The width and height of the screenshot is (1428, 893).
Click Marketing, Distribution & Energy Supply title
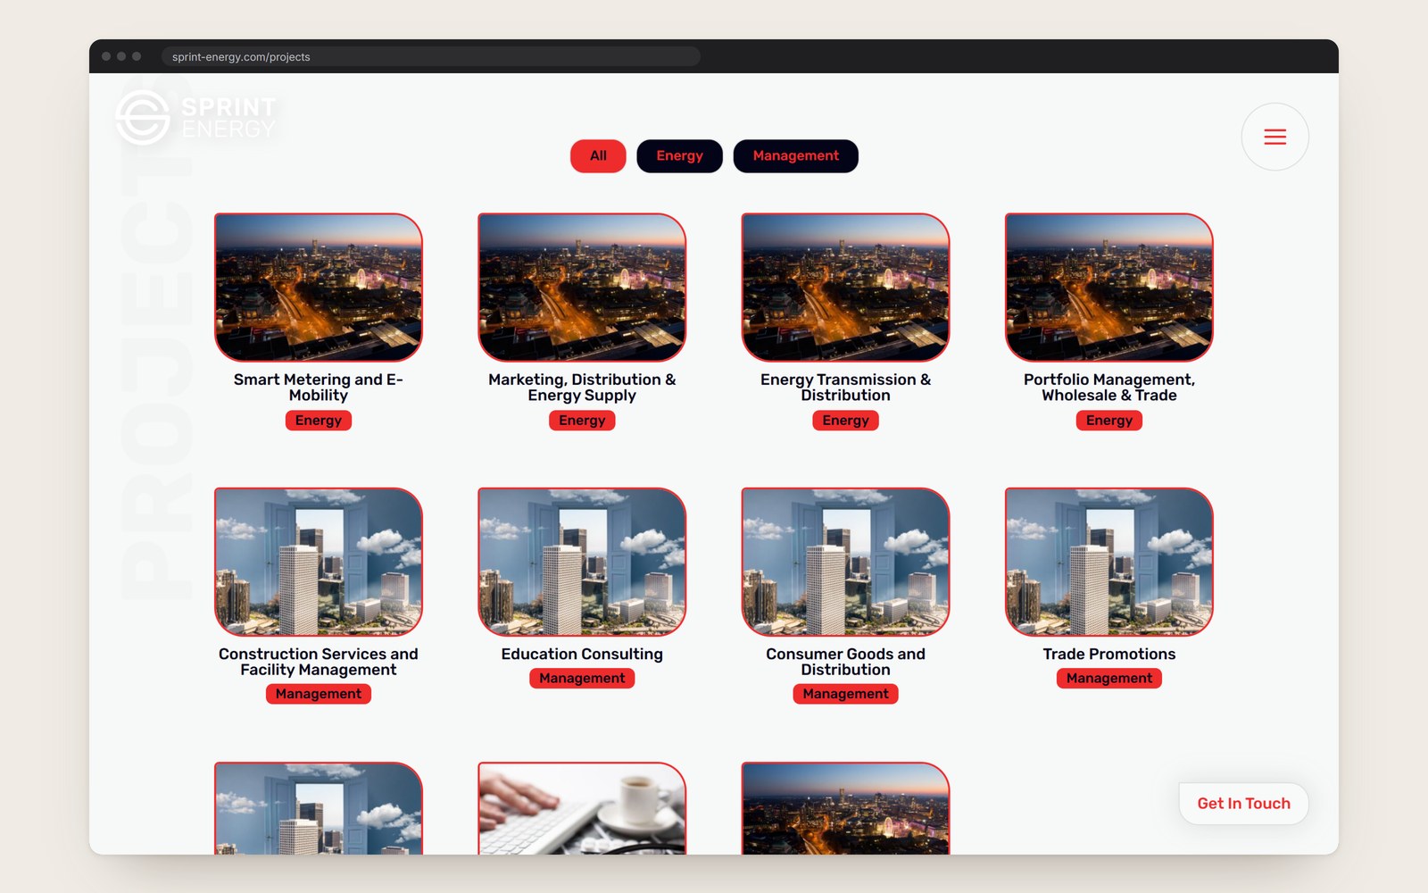click(x=582, y=388)
